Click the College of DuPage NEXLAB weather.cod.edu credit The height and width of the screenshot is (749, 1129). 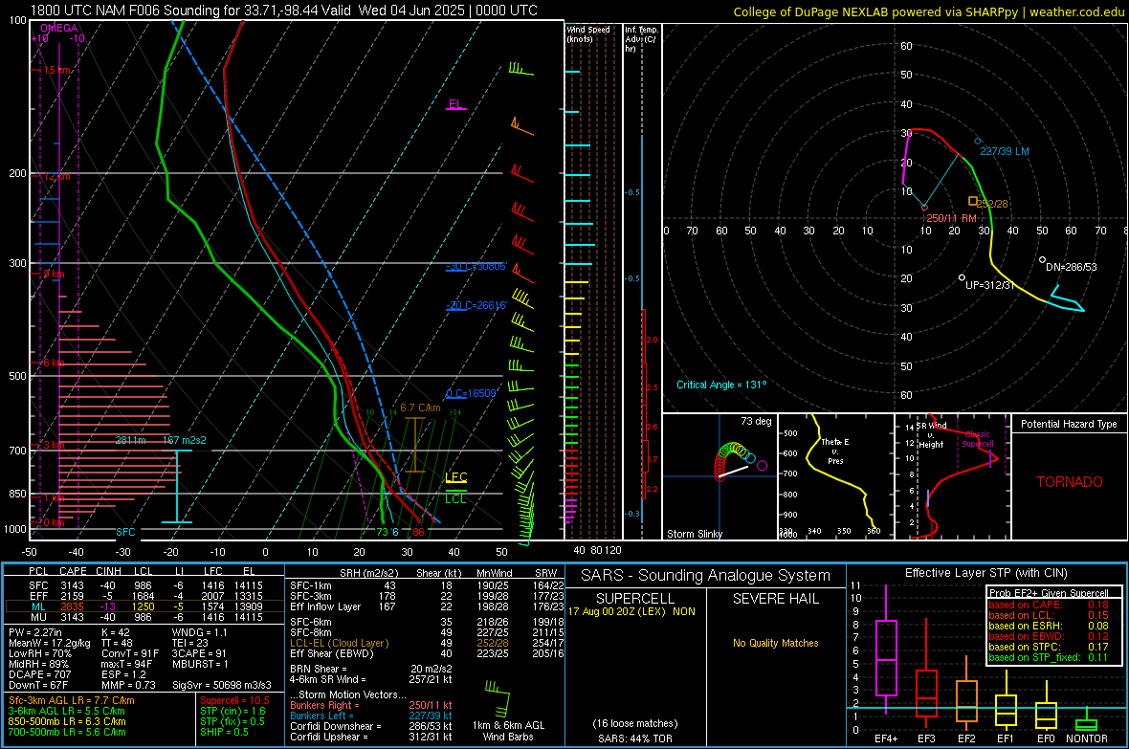pos(928,11)
